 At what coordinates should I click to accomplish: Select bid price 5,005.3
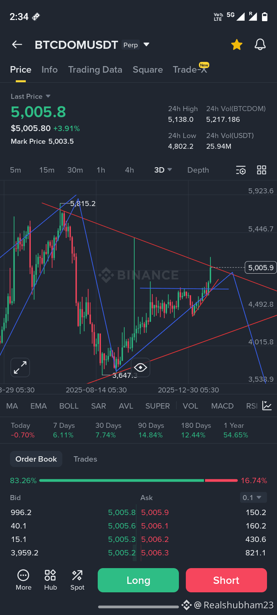[122, 539]
